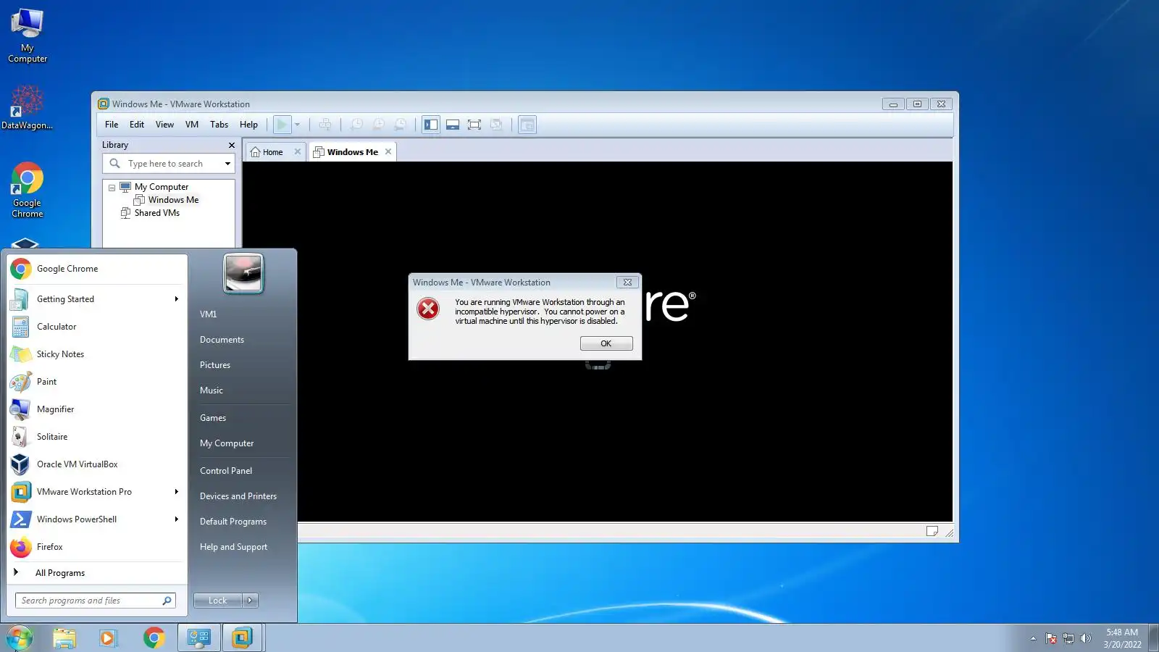Screen dimensions: 1159x652
Task: Open the Snapshot Manager toolbar icon
Action: pyautogui.click(x=400, y=125)
